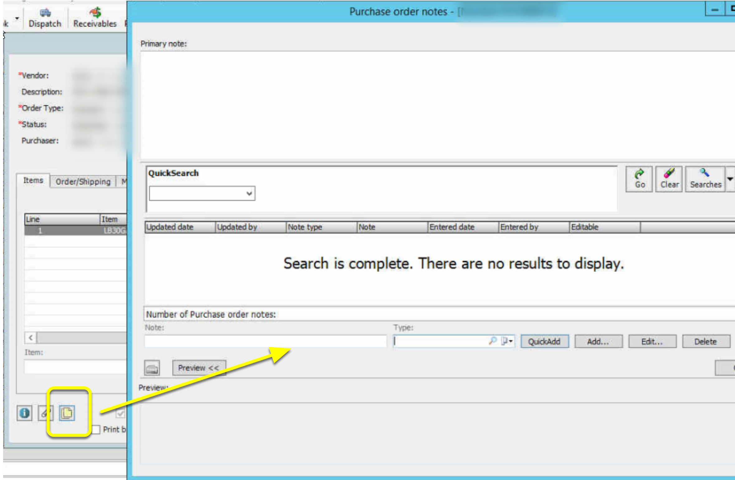Open the blue information icon

[x=25, y=413]
